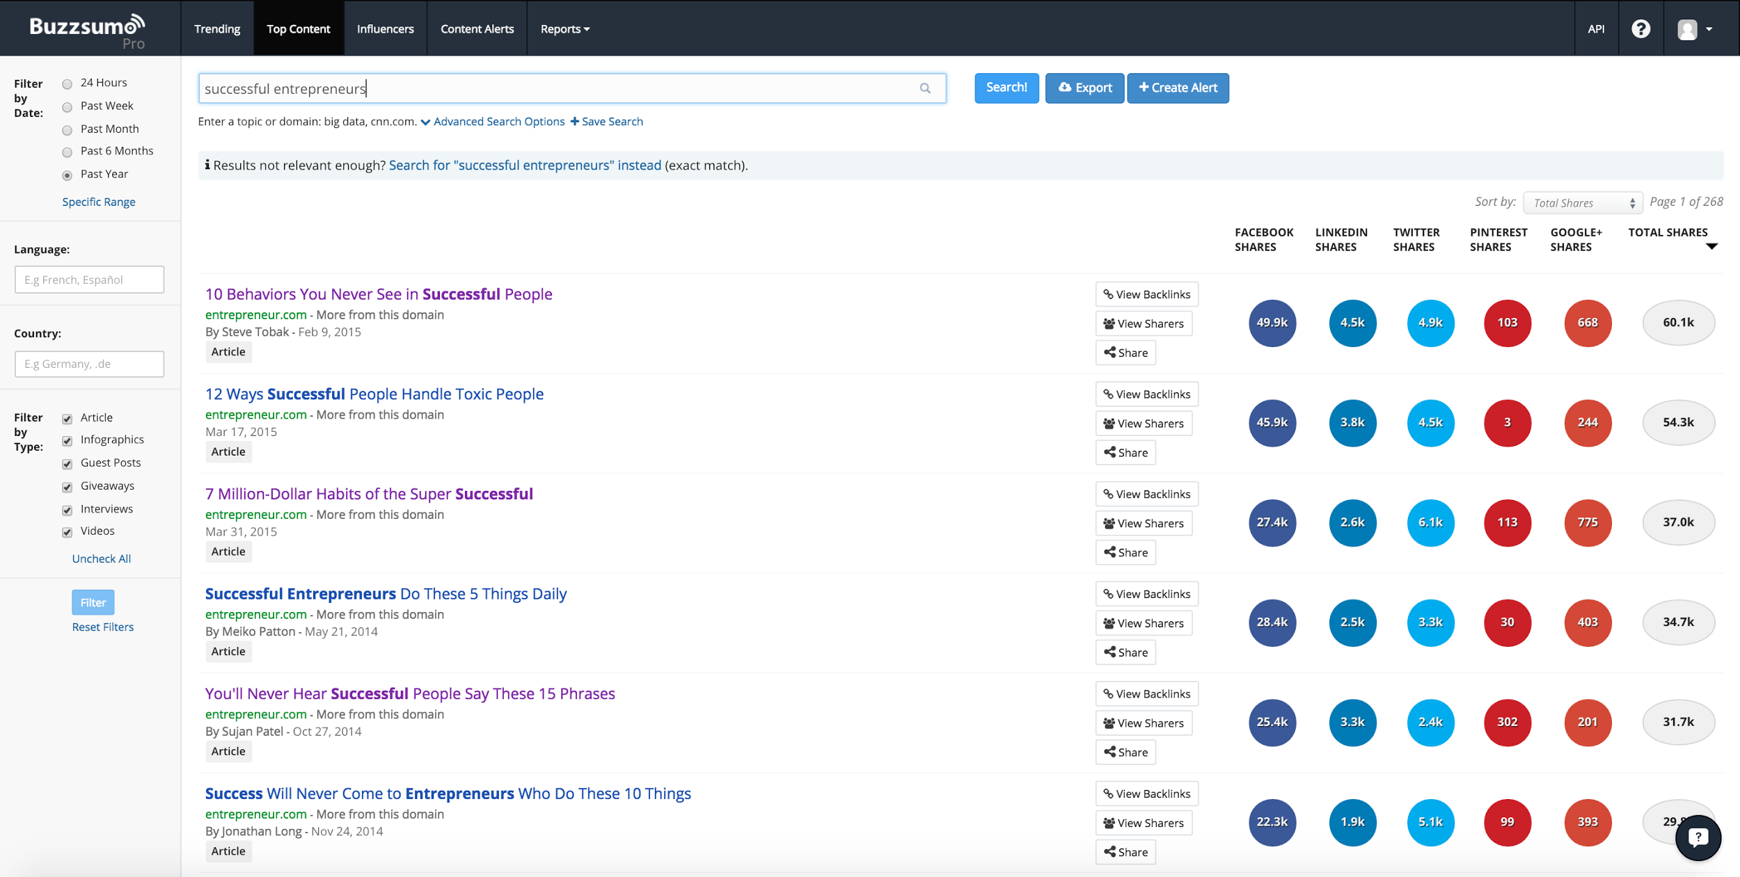
Task: Click the Save Search link
Action: click(607, 122)
